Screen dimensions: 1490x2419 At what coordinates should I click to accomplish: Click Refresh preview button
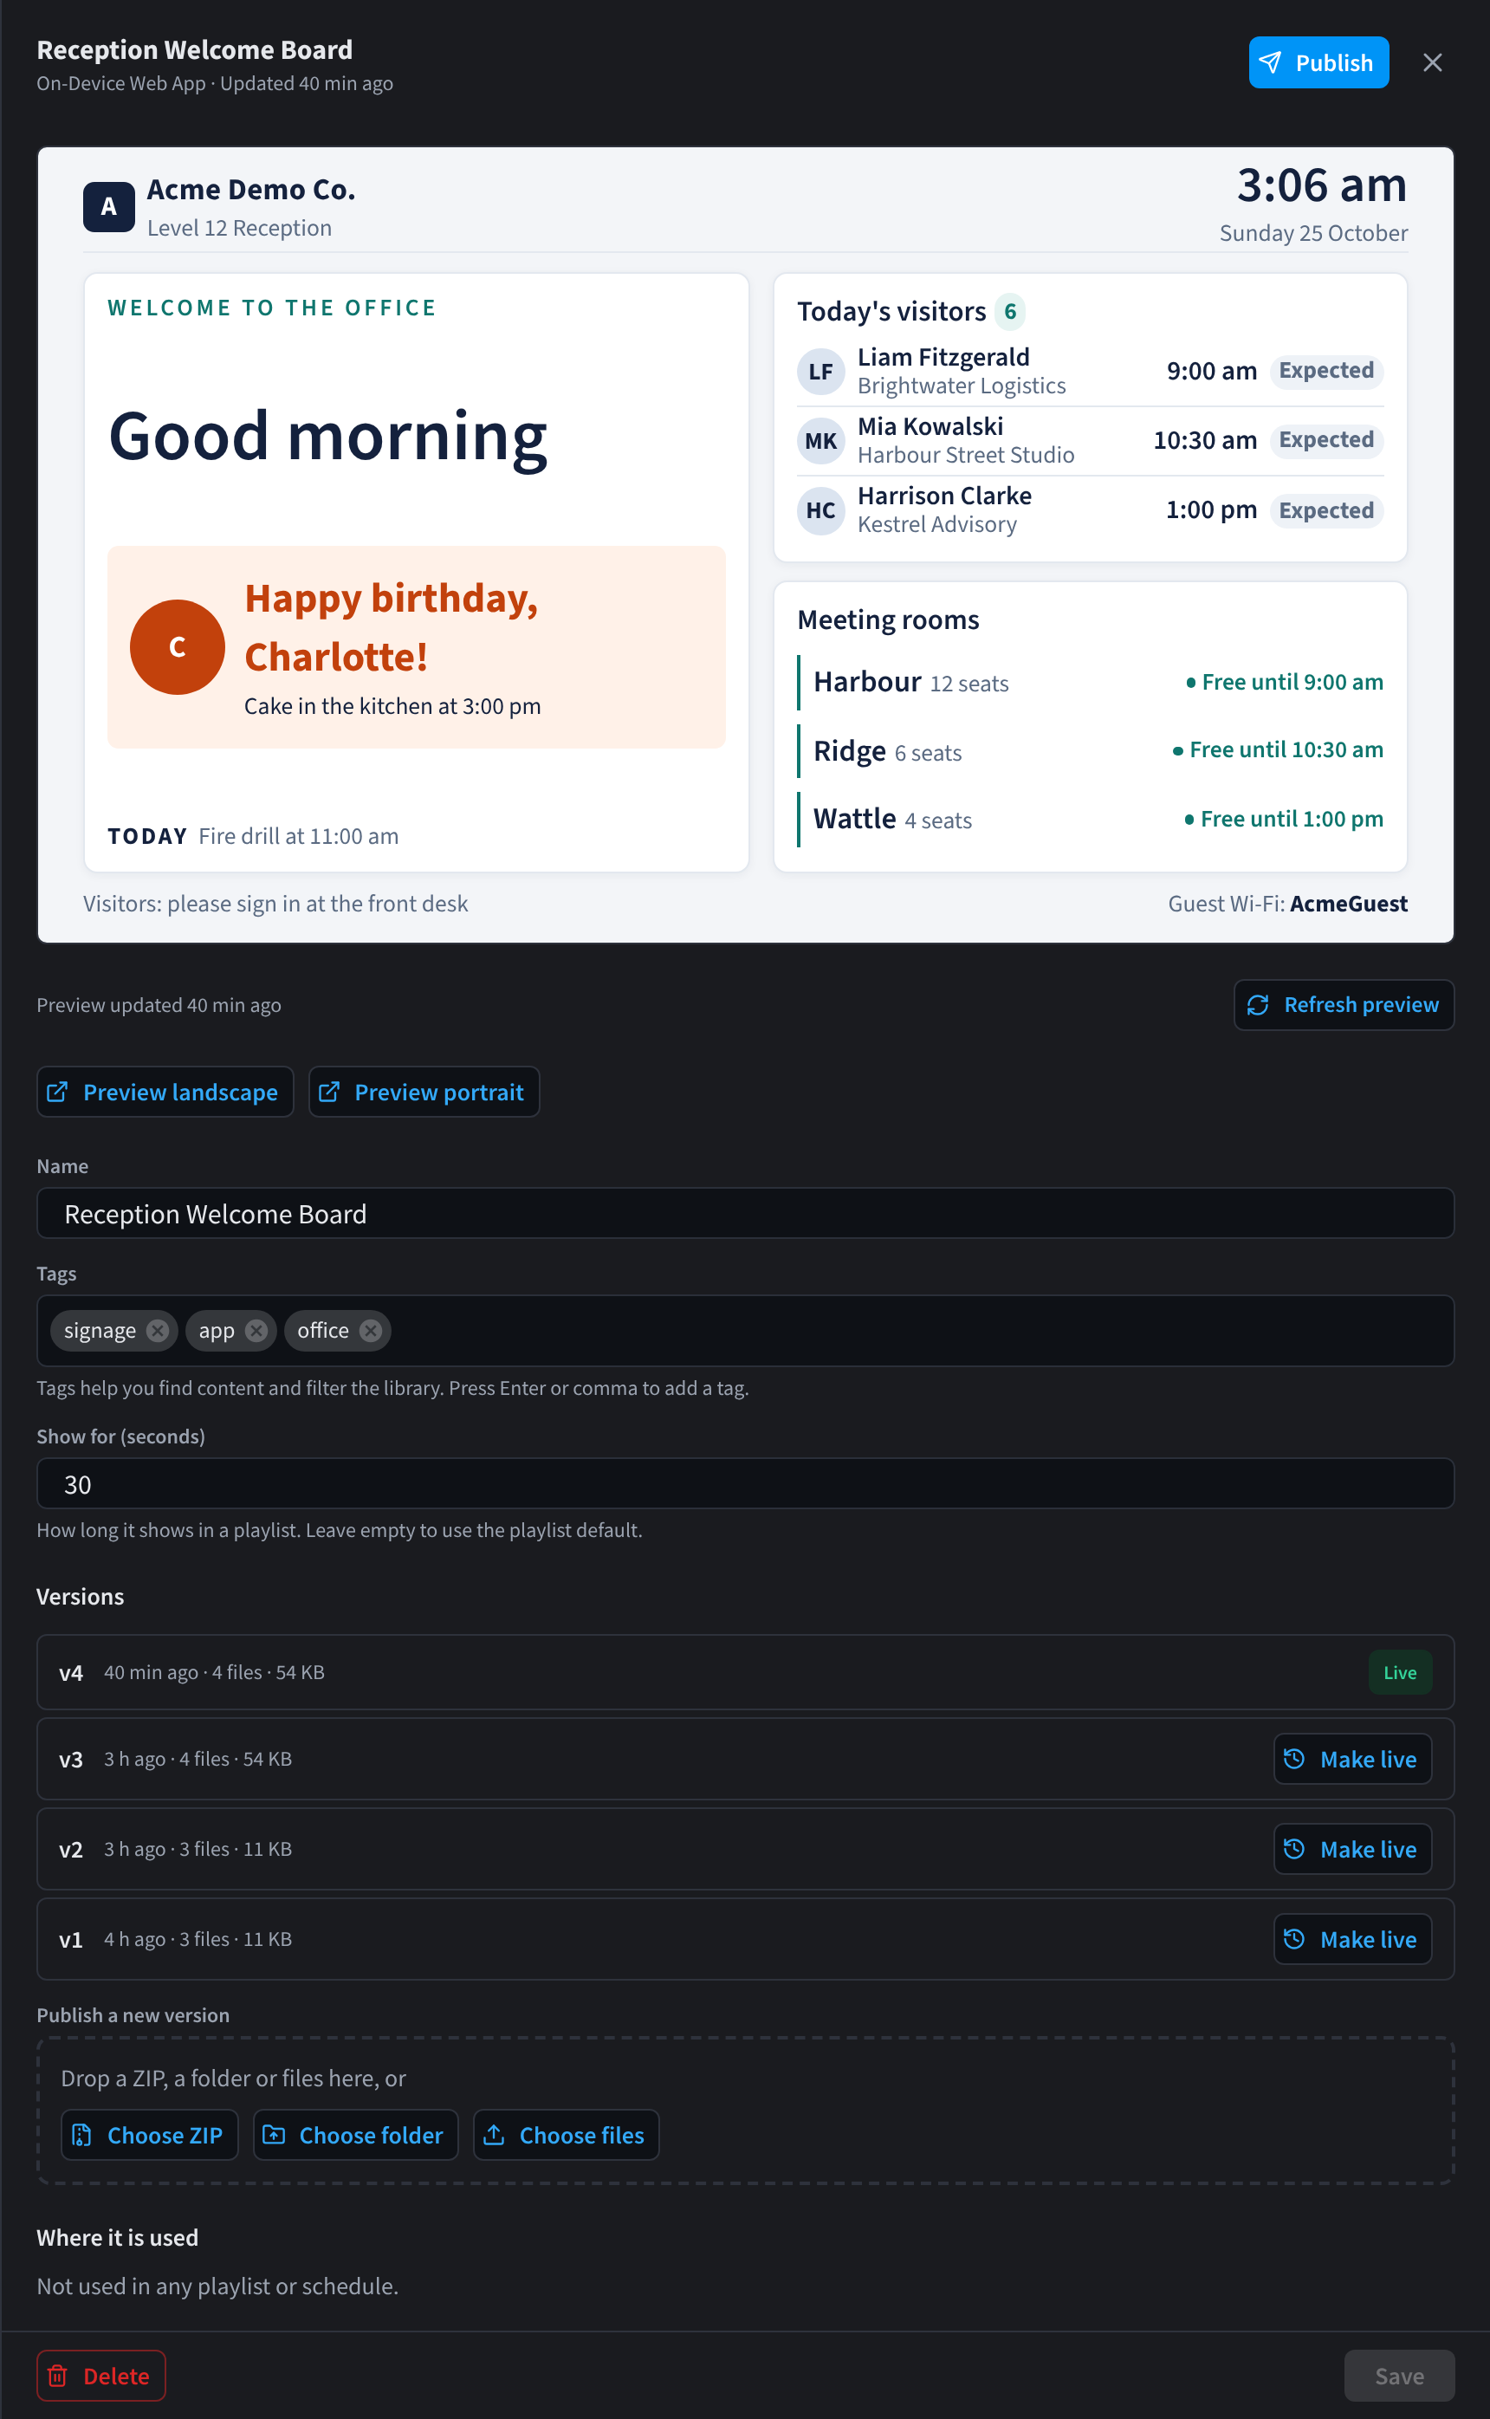[1344, 1005]
